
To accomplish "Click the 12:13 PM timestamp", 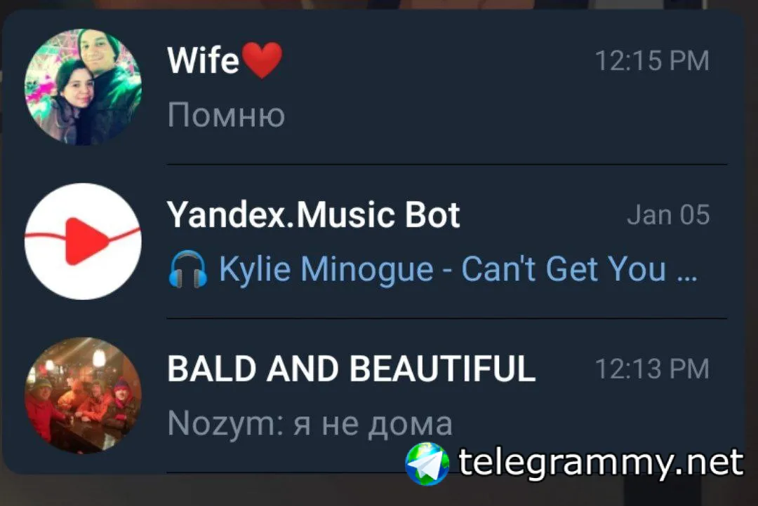I will pos(651,369).
